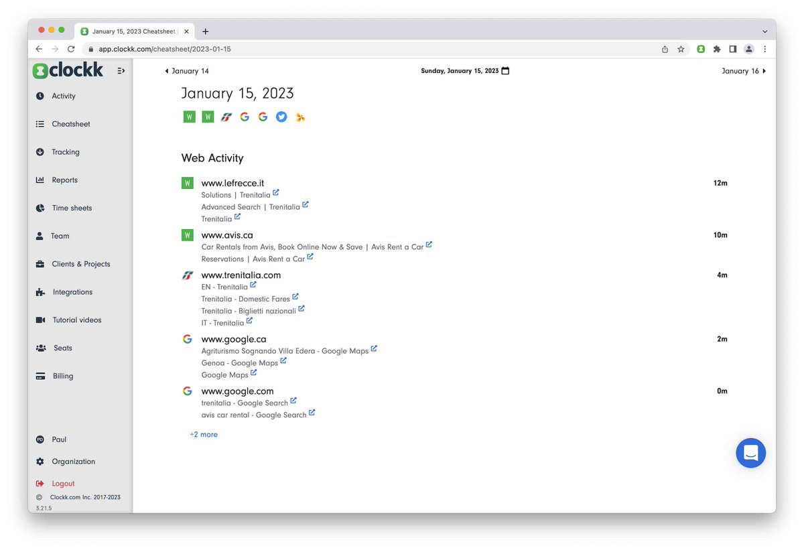Click the orange pinwheel icon in the summary row
Screen dimensions: 804x550
(x=300, y=117)
